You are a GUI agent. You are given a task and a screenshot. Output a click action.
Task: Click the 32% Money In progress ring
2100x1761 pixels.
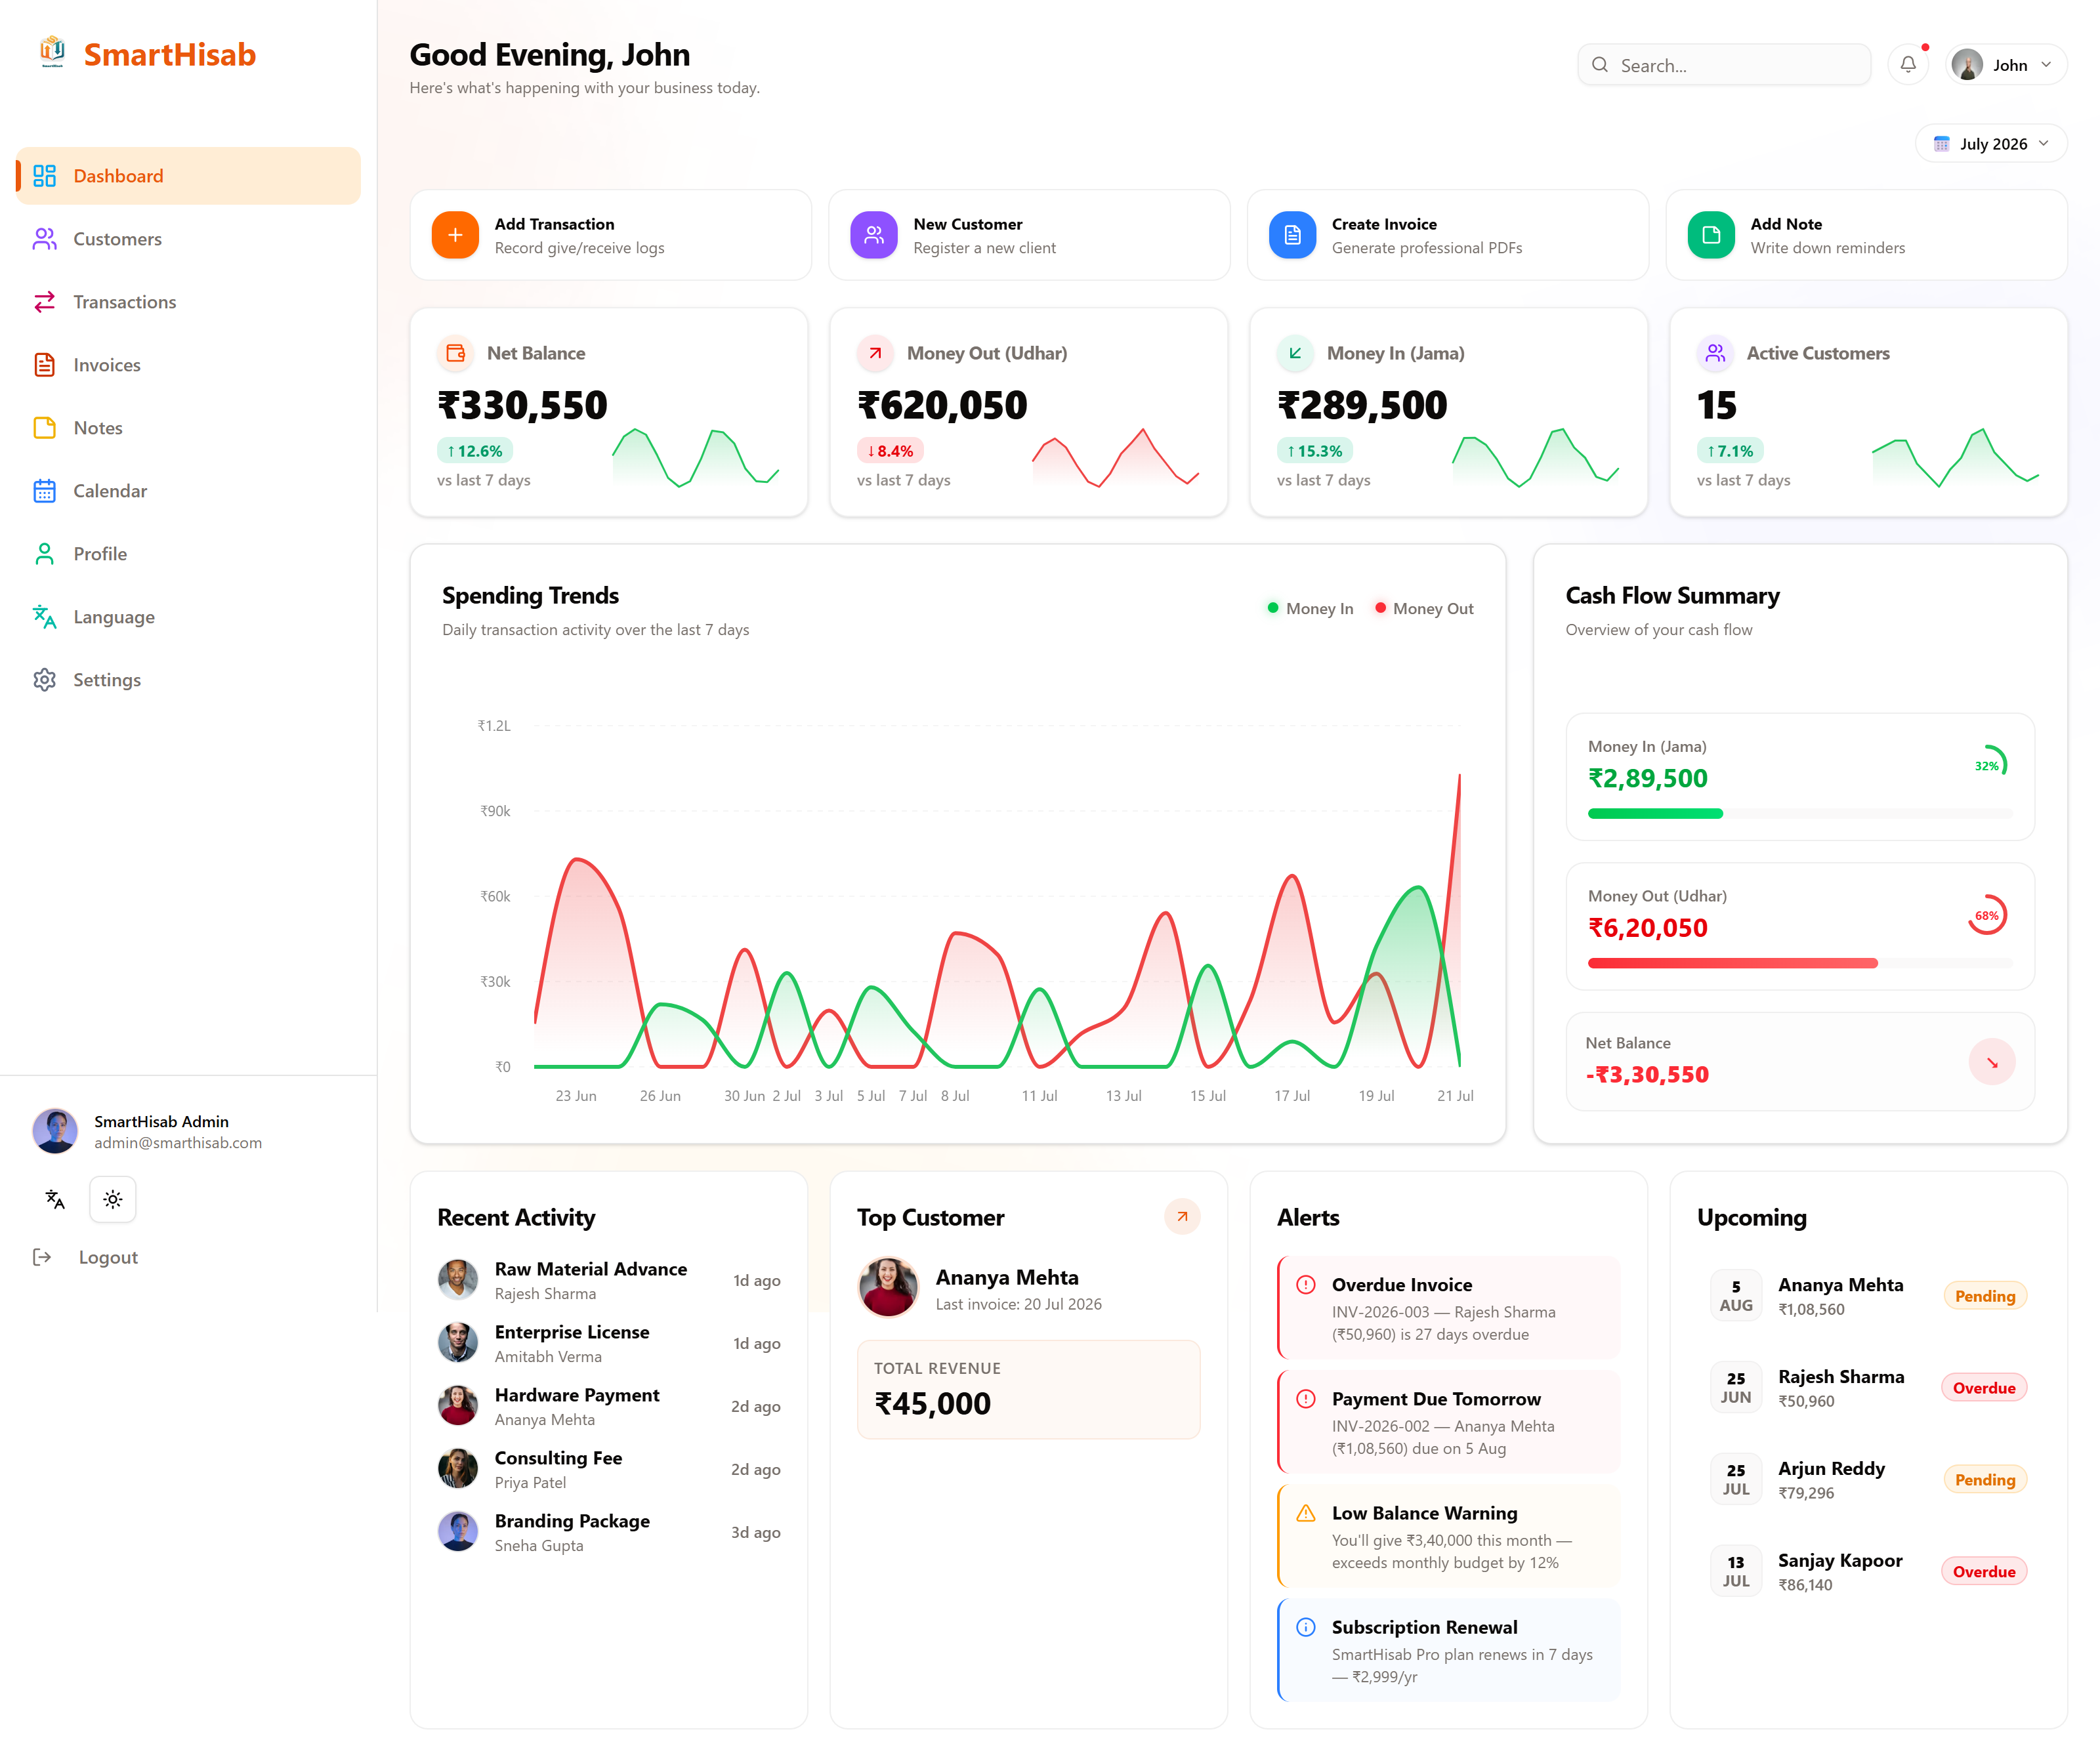pos(1988,765)
